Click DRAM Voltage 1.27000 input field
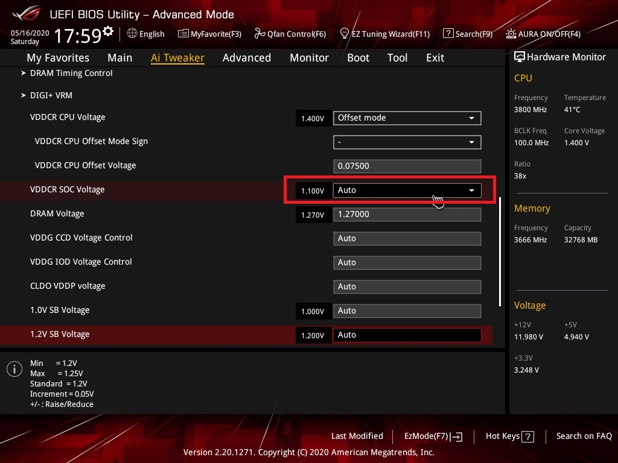Screen dimensions: 618x463 click(x=407, y=214)
